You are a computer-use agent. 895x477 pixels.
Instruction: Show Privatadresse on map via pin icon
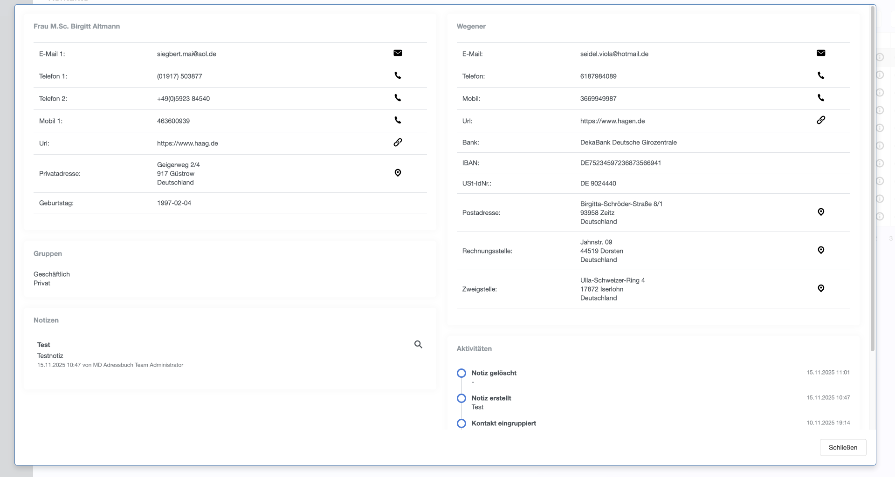398,173
